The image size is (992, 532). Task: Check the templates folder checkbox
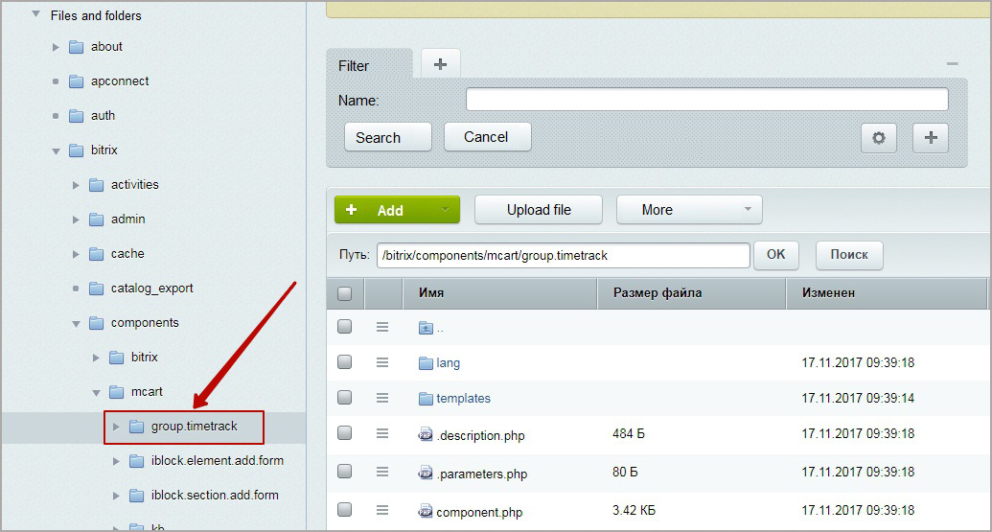coord(345,397)
